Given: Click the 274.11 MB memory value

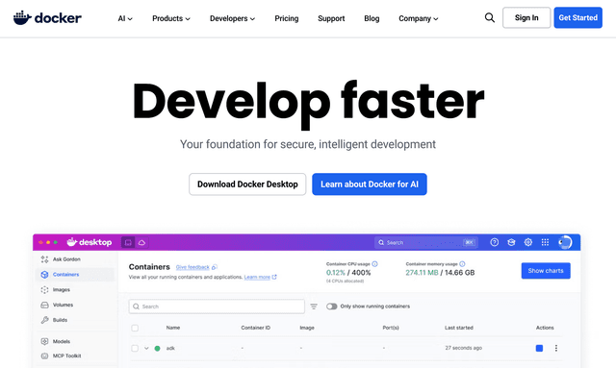Looking at the screenshot, I should [422, 273].
